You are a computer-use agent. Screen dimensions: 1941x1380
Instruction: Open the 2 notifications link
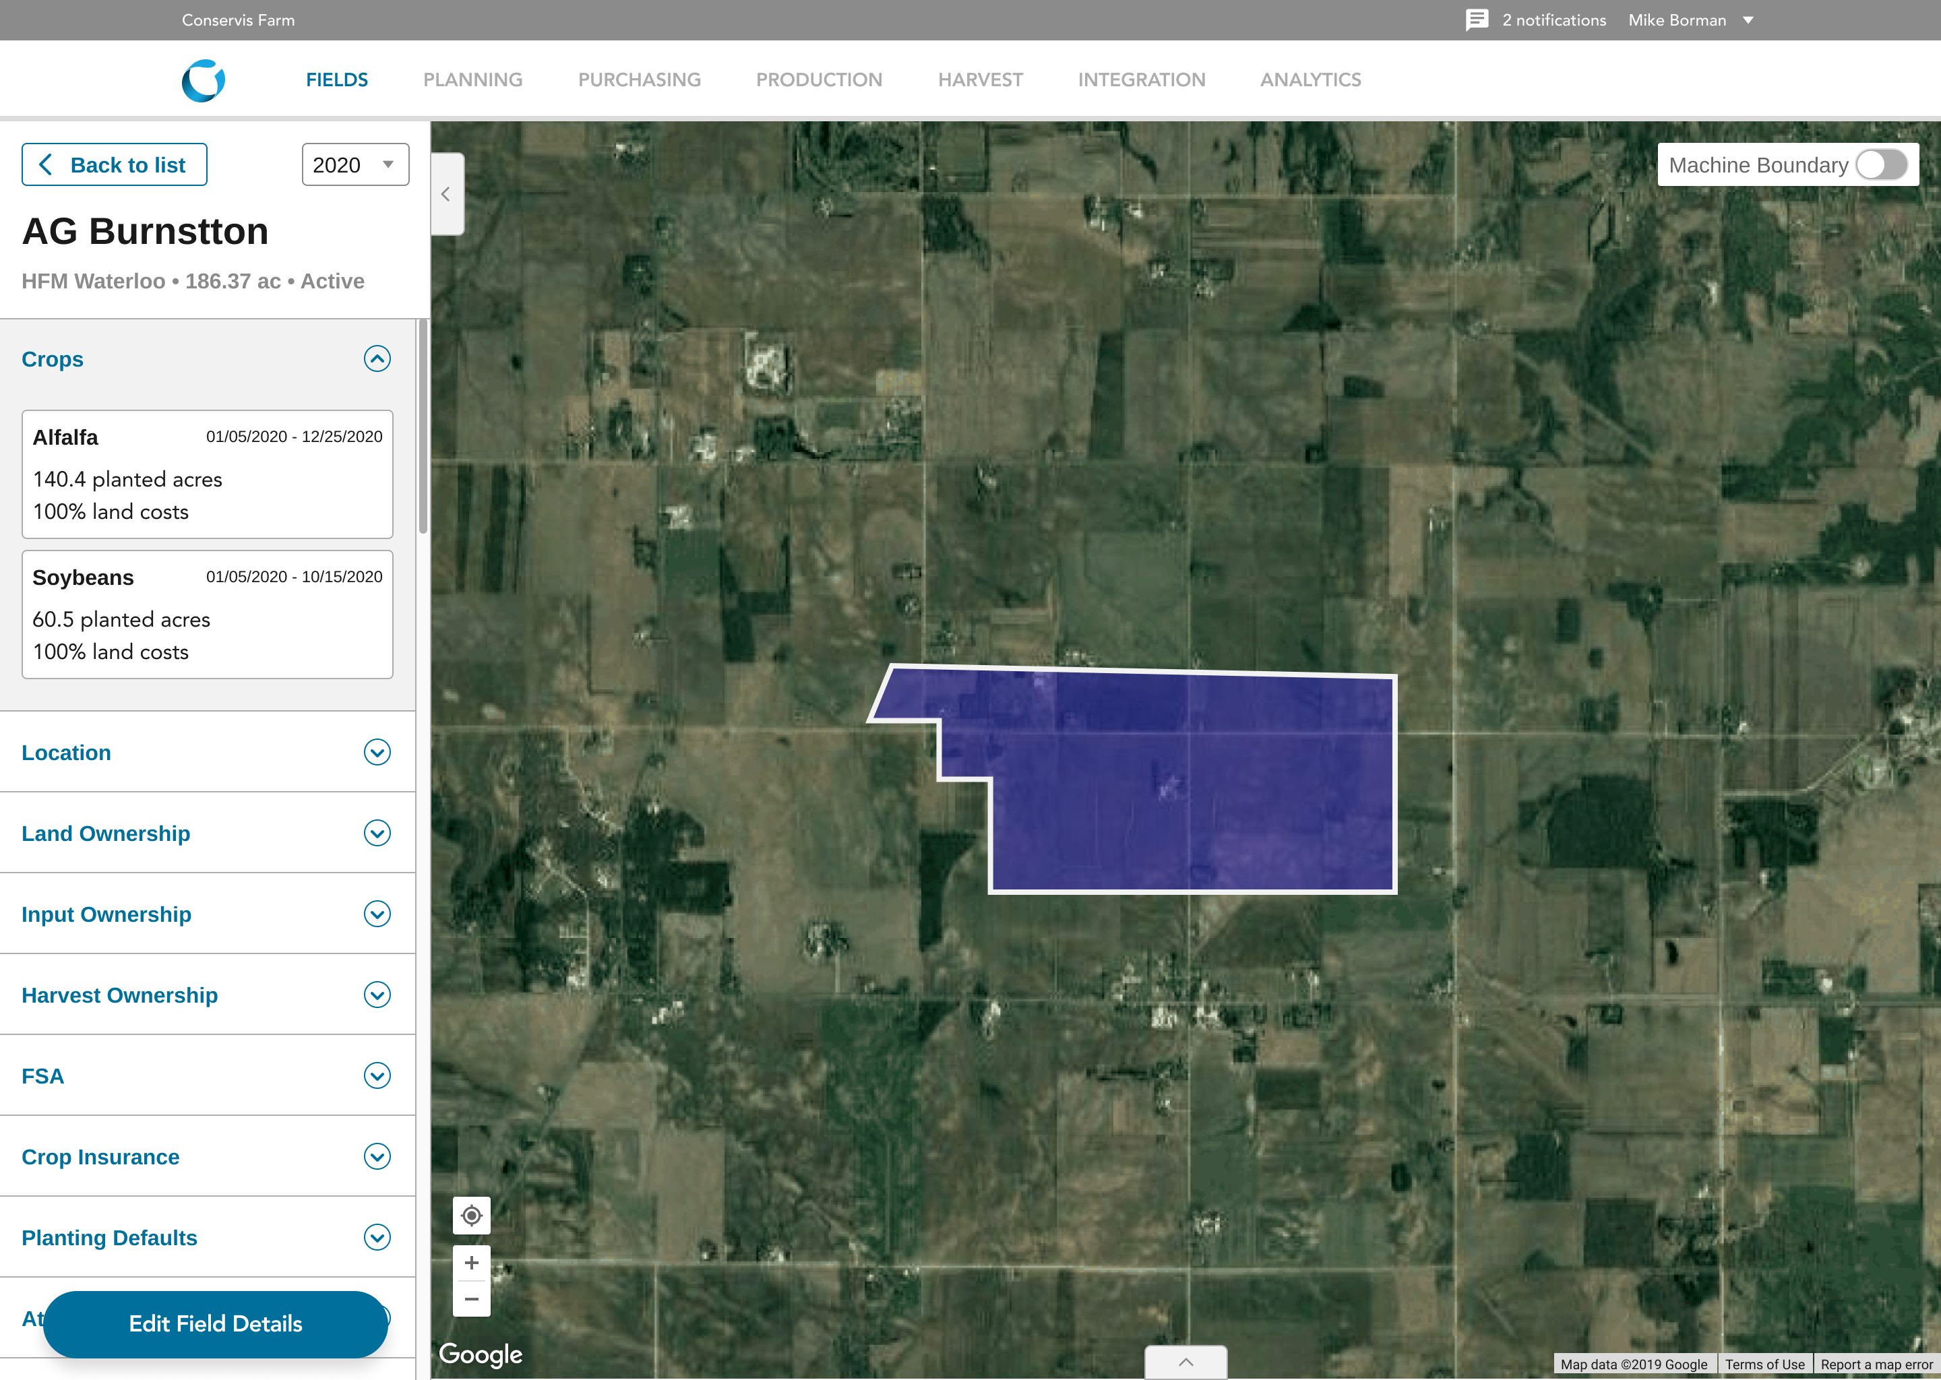pos(1553,20)
